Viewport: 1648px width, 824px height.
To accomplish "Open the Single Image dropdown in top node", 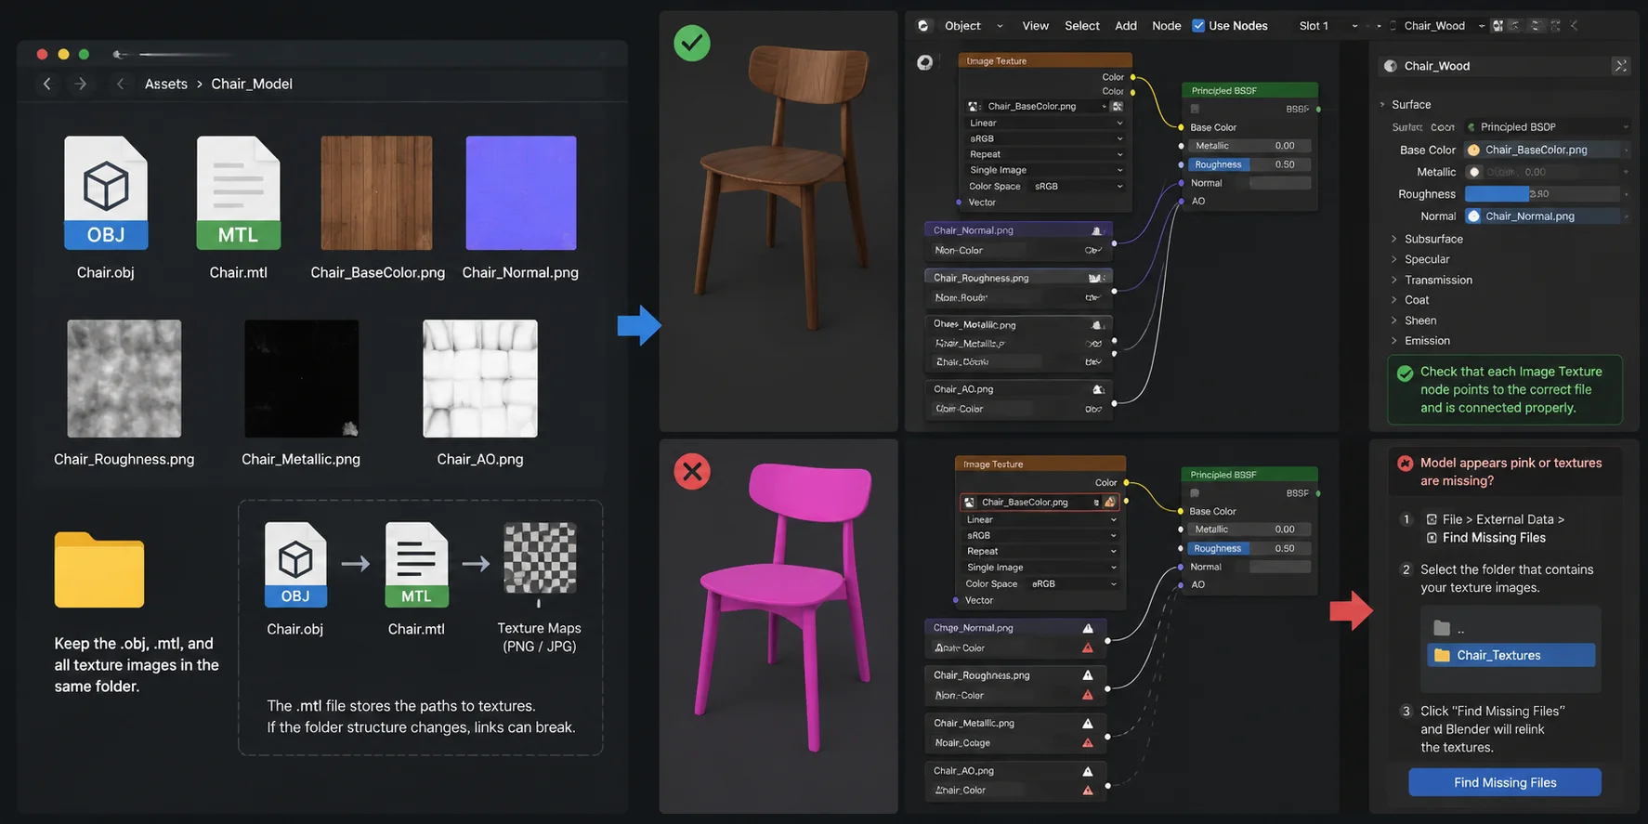I will 1045,170.
